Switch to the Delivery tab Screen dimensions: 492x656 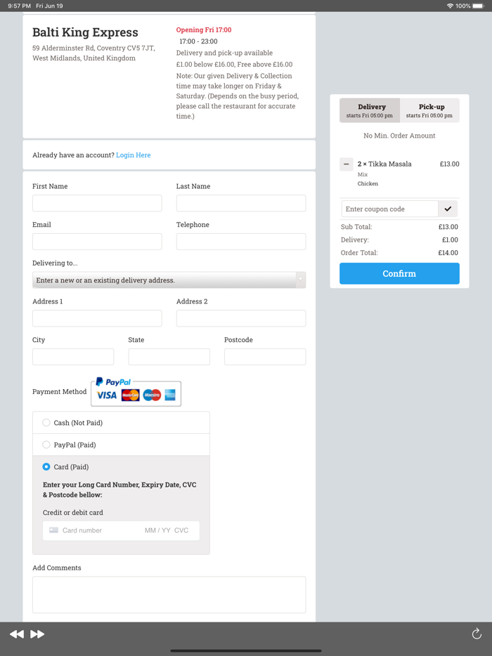coord(370,110)
